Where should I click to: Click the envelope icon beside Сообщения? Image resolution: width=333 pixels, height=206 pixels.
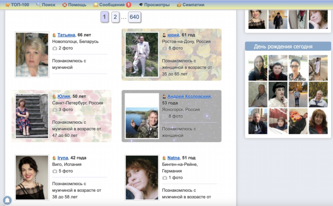[96, 5]
